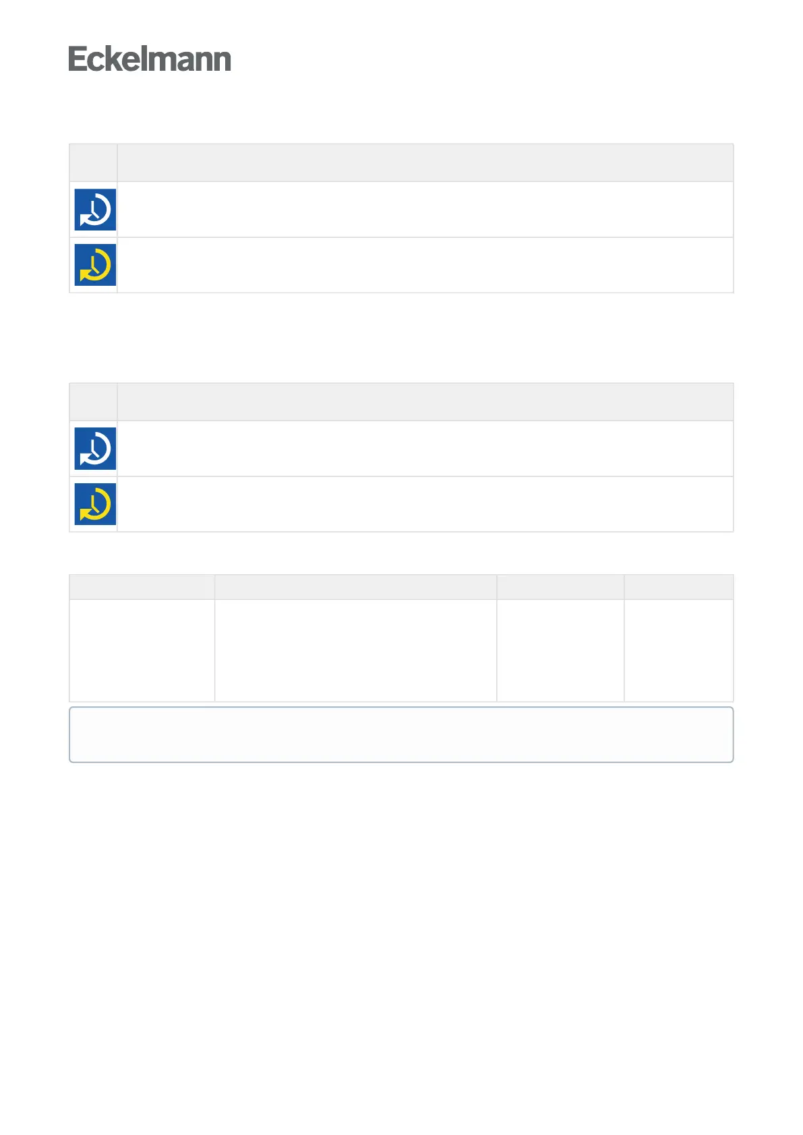Select empty cell beside second table's yellow clock
Screen dimensions: 803x1135
click(x=425, y=504)
